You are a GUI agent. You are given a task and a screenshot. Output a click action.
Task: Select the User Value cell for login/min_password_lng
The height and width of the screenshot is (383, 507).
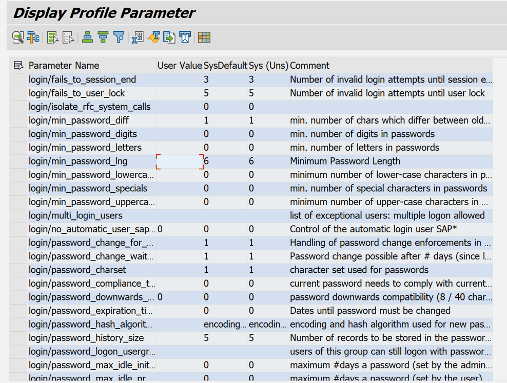click(180, 161)
